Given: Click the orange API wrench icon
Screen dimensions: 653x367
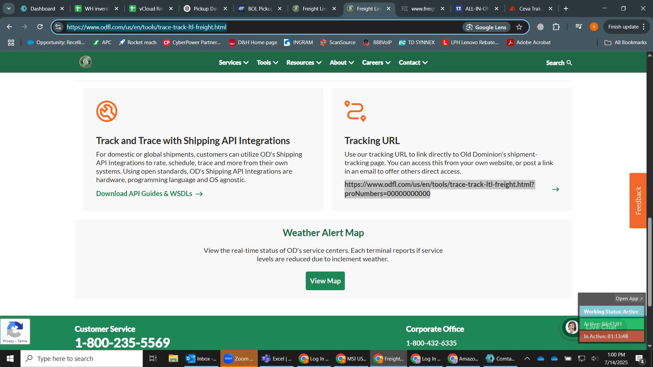Looking at the screenshot, I should tap(107, 111).
